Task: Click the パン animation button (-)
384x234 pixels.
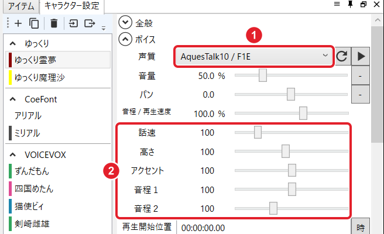Action: coord(360,94)
